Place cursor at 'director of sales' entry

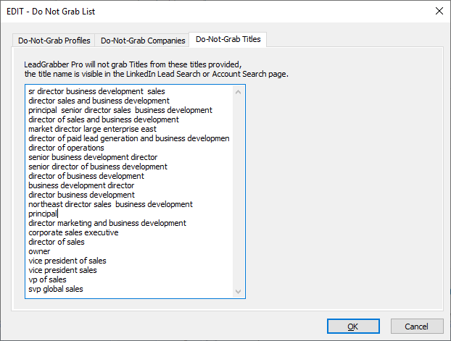pos(57,242)
